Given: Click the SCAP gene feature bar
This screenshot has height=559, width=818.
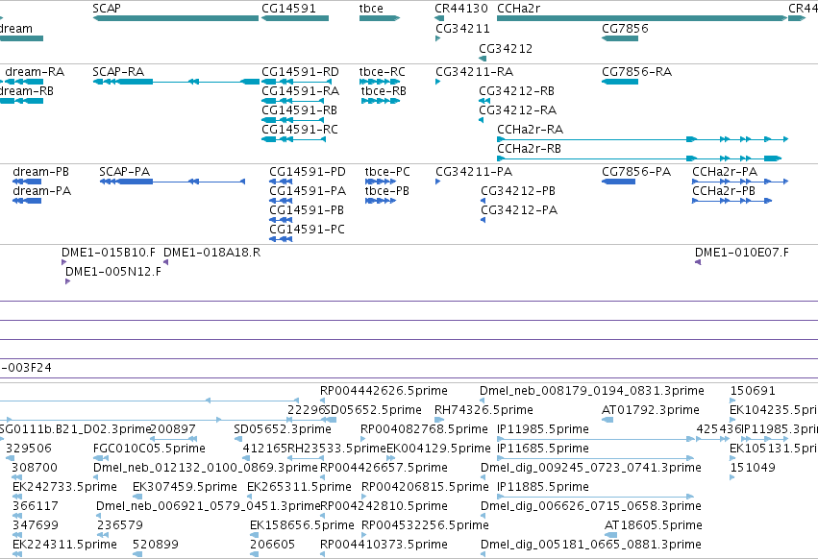Looking at the screenshot, I should (x=176, y=18).
